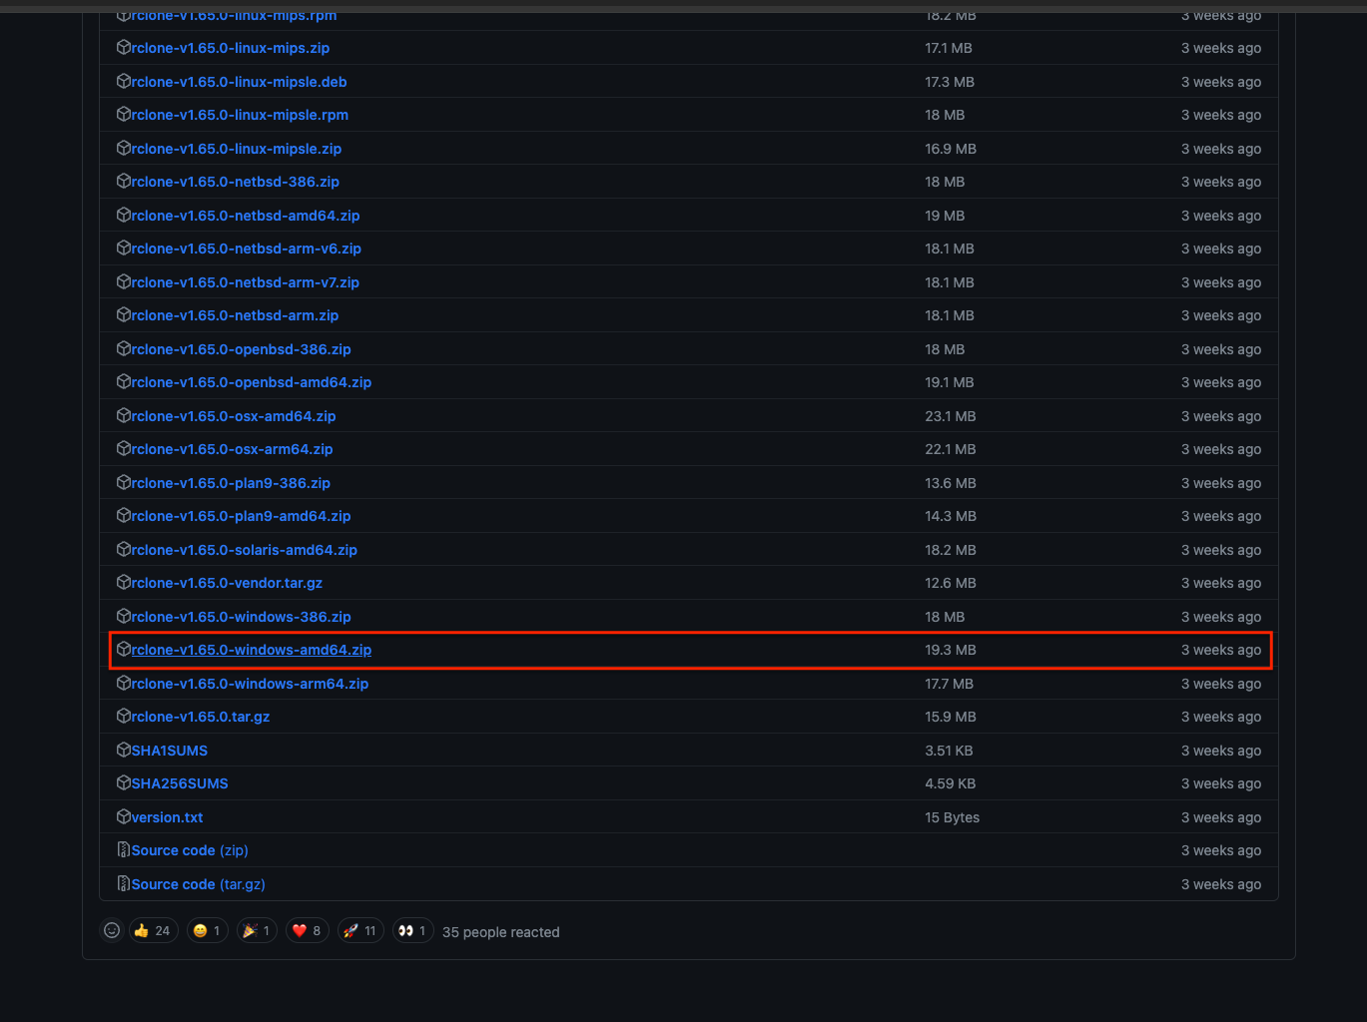The width and height of the screenshot is (1367, 1022).
Task: Click package icon beside osx-amd64.zip
Action: pos(124,415)
